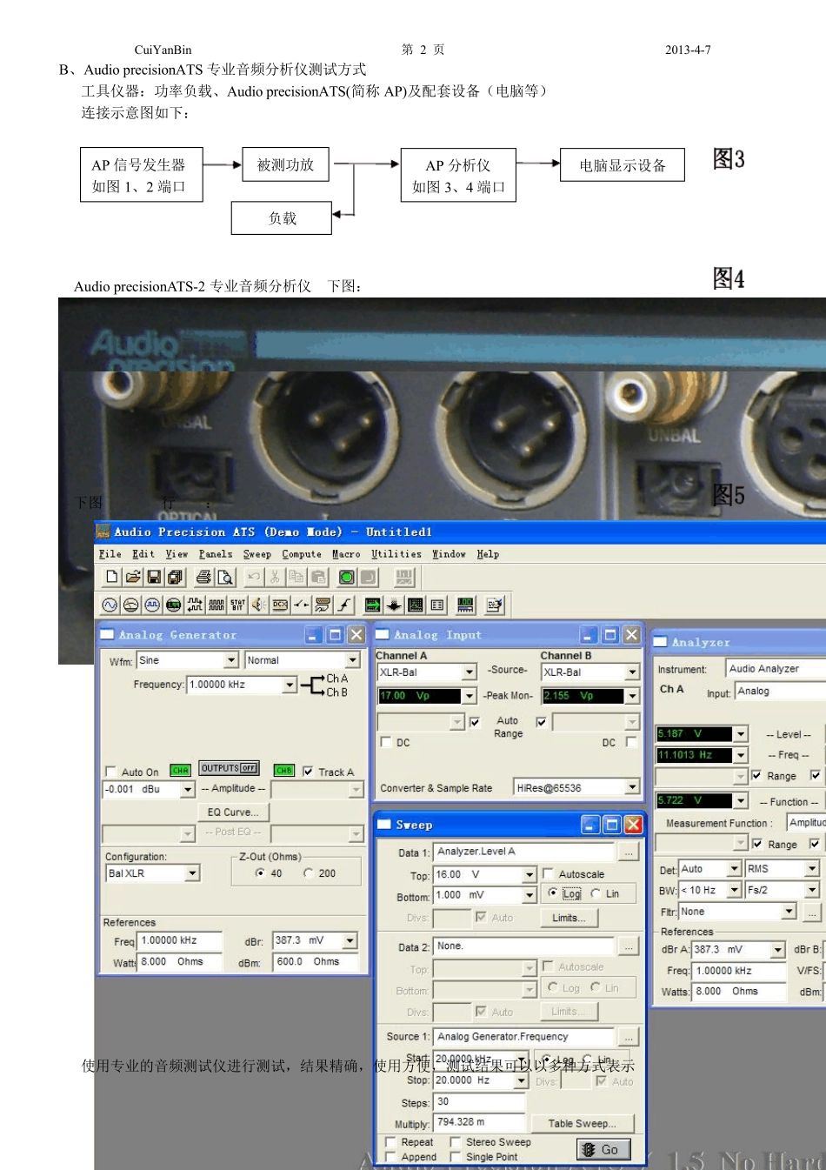Open the Utilities menu
Viewport: 826px width, 1170px height.
tap(396, 554)
